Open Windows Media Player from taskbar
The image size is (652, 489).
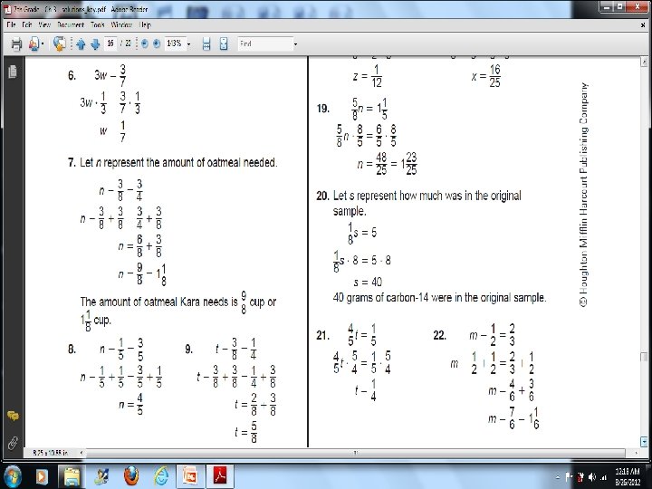[x=41, y=476]
